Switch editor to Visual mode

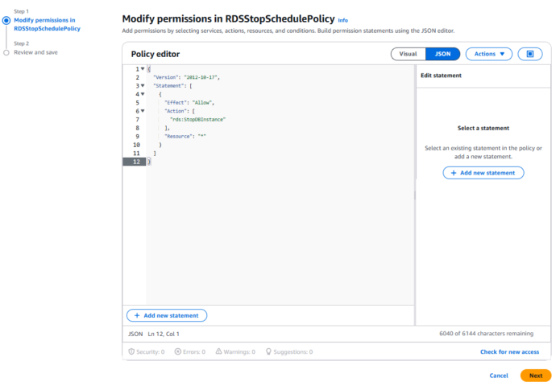tap(409, 54)
